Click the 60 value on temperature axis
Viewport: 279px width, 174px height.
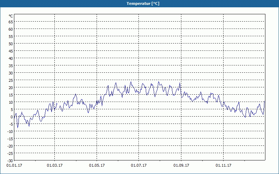(11, 29)
